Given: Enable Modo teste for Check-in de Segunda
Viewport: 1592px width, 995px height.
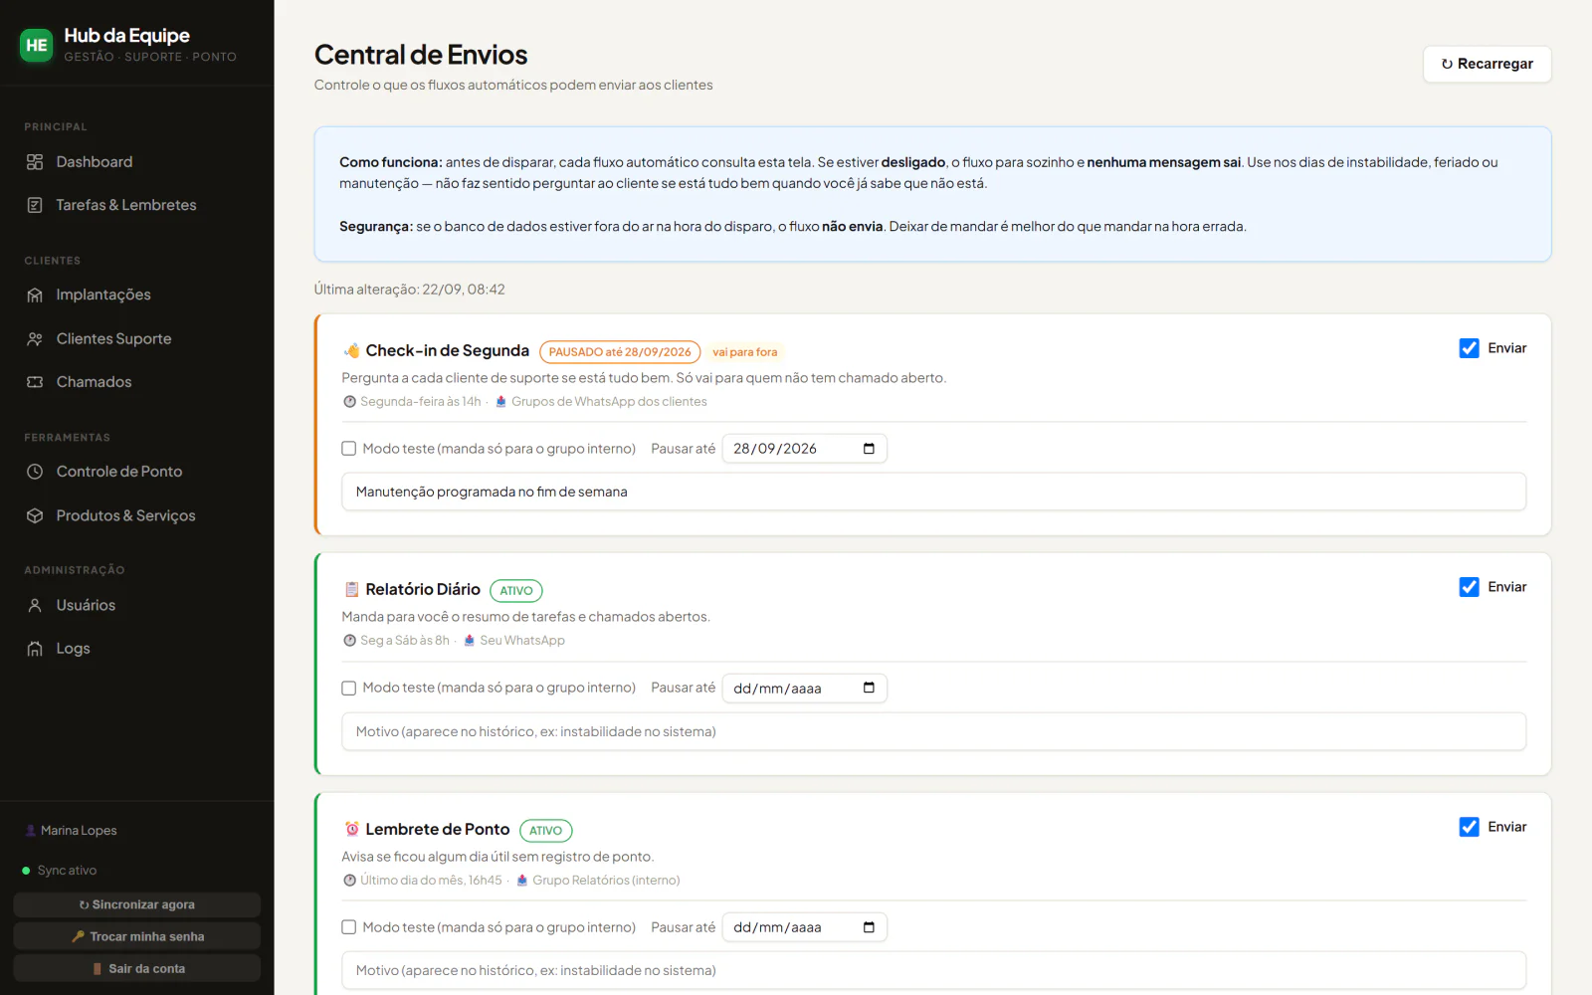Looking at the screenshot, I should coord(349,449).
